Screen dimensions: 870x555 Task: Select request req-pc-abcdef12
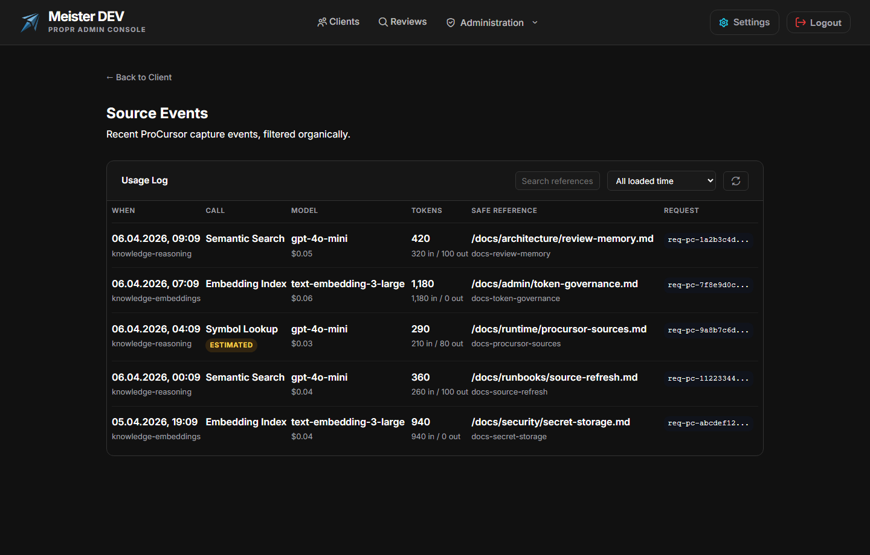(708, 423)
